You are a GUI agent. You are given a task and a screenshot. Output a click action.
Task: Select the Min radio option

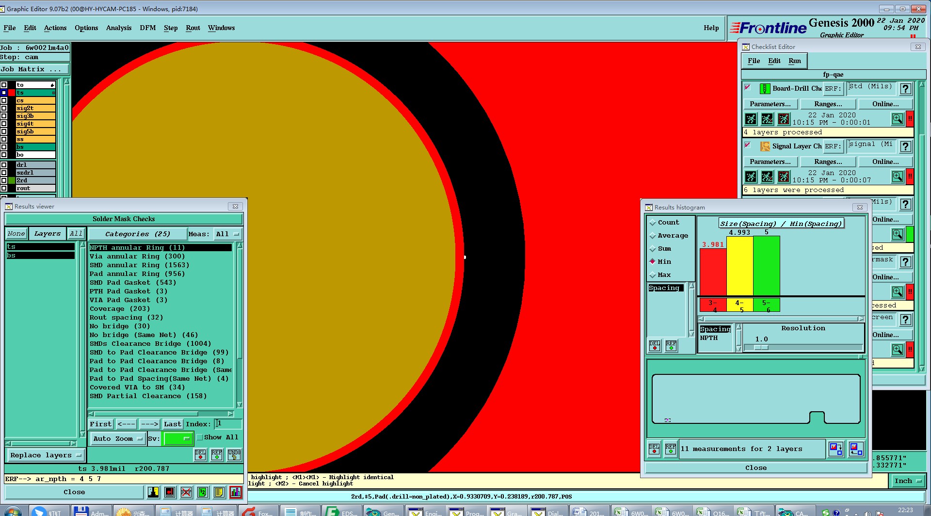(x=653, y=262)
